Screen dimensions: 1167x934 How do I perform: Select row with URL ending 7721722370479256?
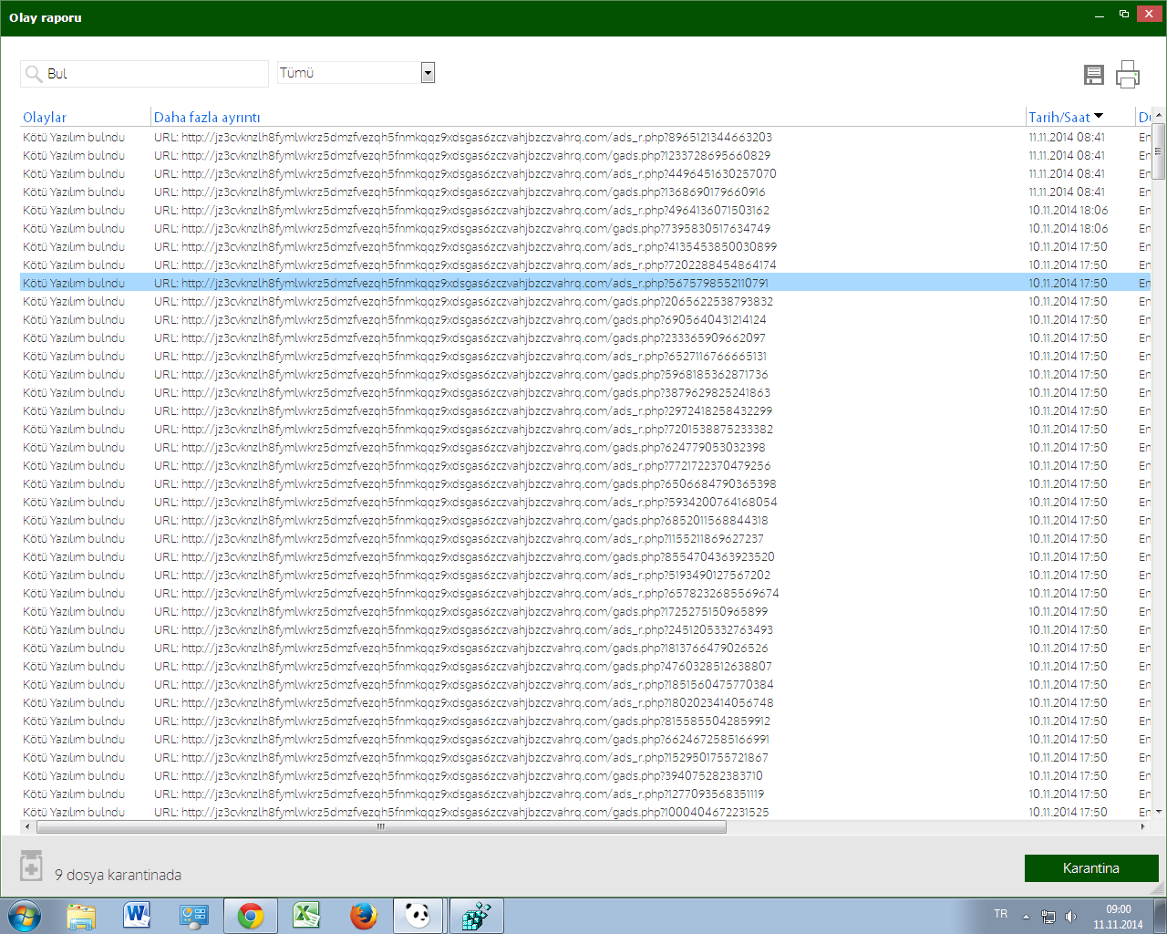(x=584, y=465)
